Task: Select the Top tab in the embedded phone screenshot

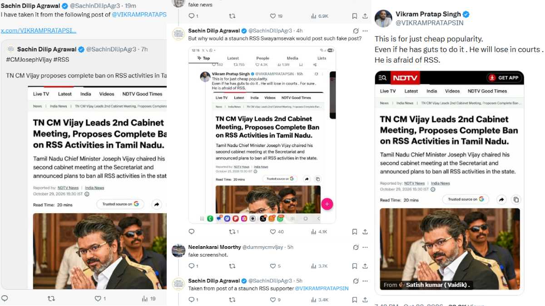Action: click(x=204, y=58)
